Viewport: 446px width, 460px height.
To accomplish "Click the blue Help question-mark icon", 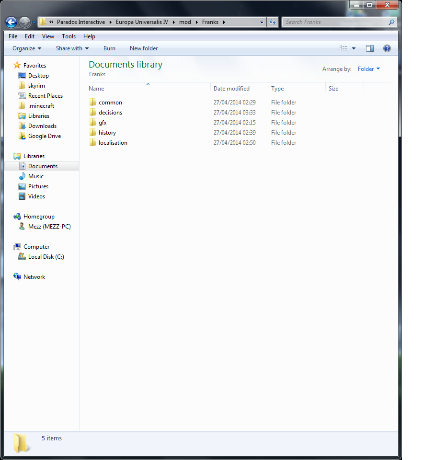I will [x=387, y=48].
